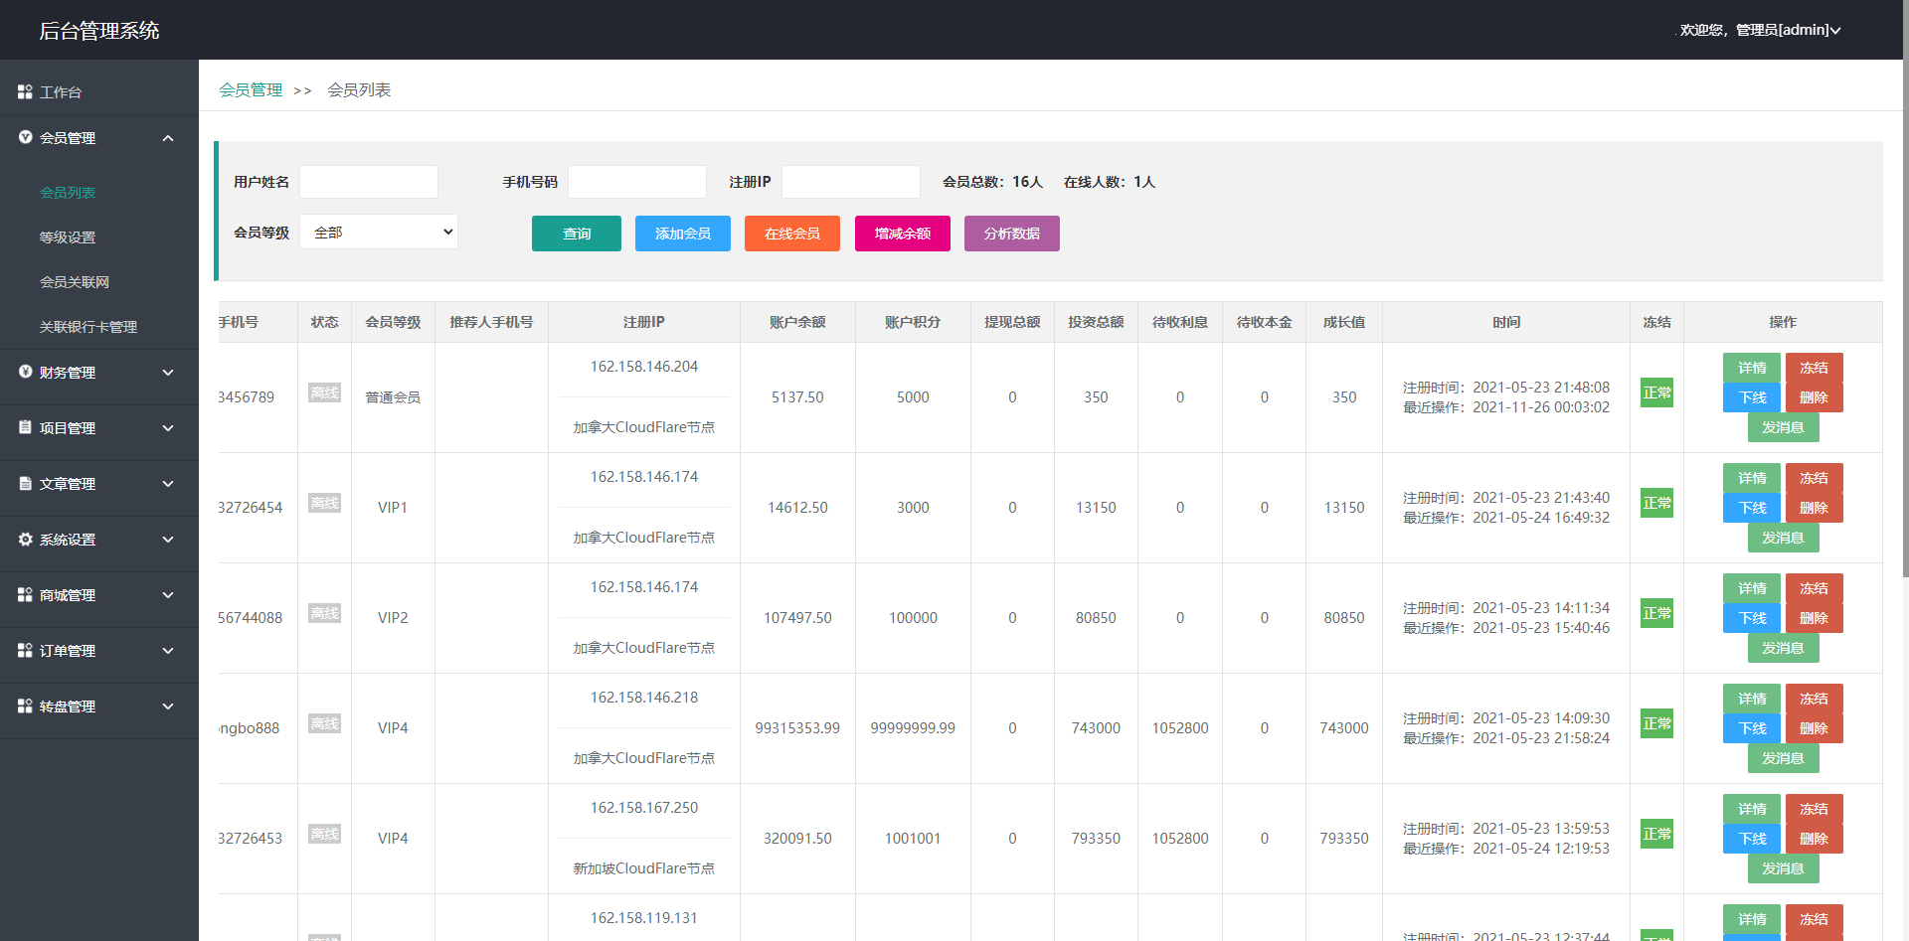Image resolution: width=1909 pixels, height=941 pixels.
Task: Click 下线 for member 56744088
Action: [x=1752, y=618]
